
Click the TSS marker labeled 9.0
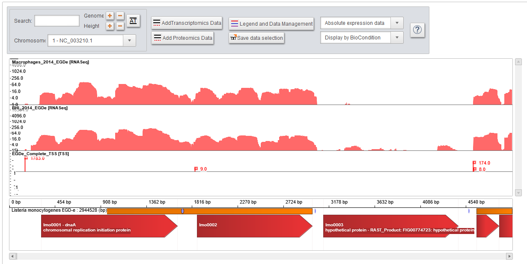tap(196, 169)
